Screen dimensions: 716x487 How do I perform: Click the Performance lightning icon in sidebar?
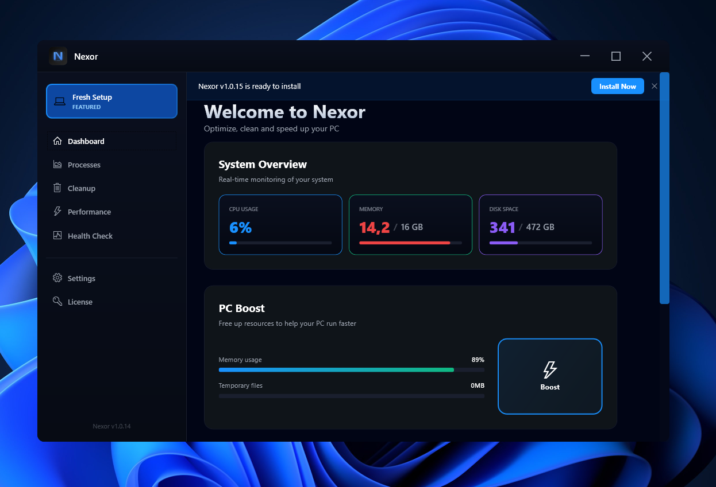(x=57, y=212)
